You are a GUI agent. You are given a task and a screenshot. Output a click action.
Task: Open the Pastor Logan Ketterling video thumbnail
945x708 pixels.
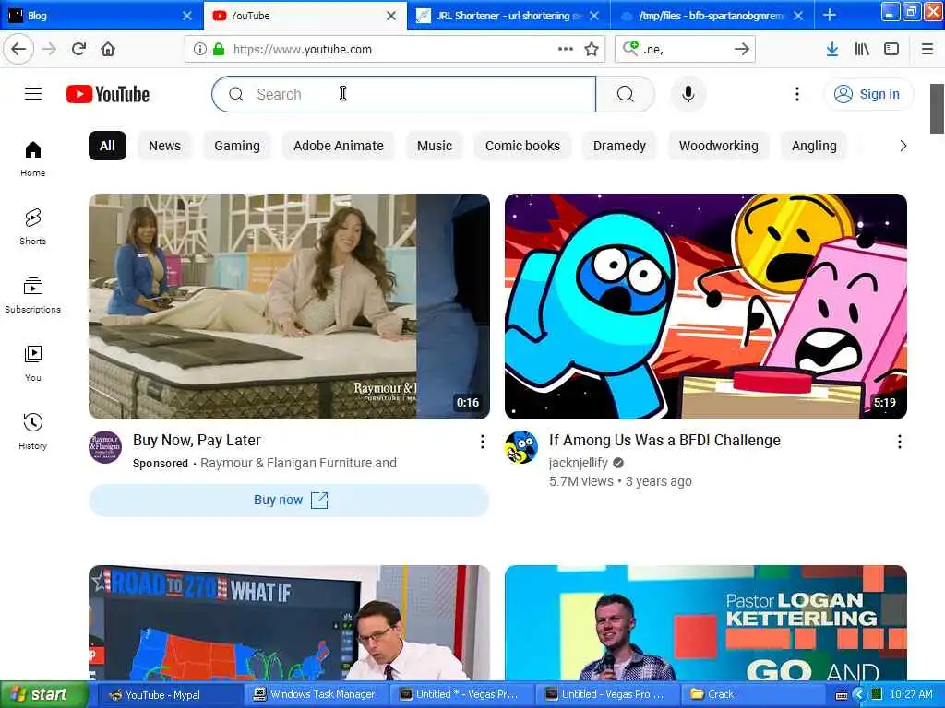pos(706,622)
